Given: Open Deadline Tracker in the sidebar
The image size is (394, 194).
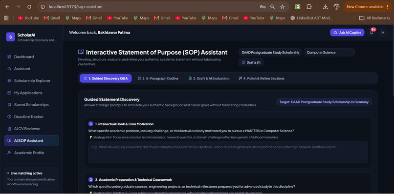Looking at the screenshot, I should [31, 116].
